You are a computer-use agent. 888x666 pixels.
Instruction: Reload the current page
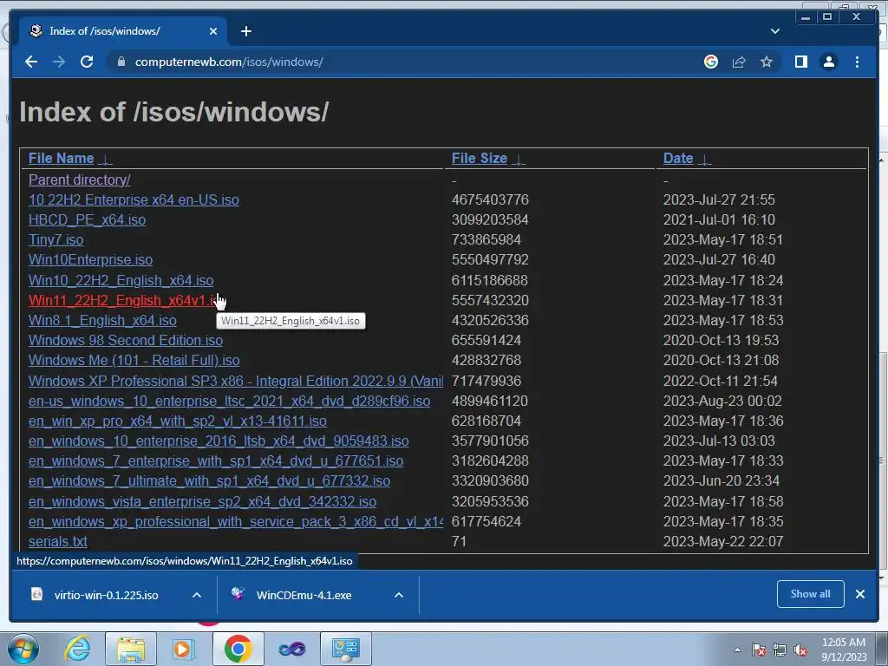[x=87, y=62]
